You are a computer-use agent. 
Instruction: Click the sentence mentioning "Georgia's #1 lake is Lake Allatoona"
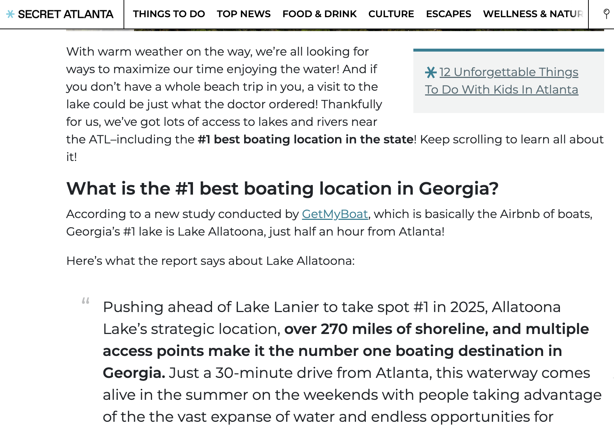255,232
